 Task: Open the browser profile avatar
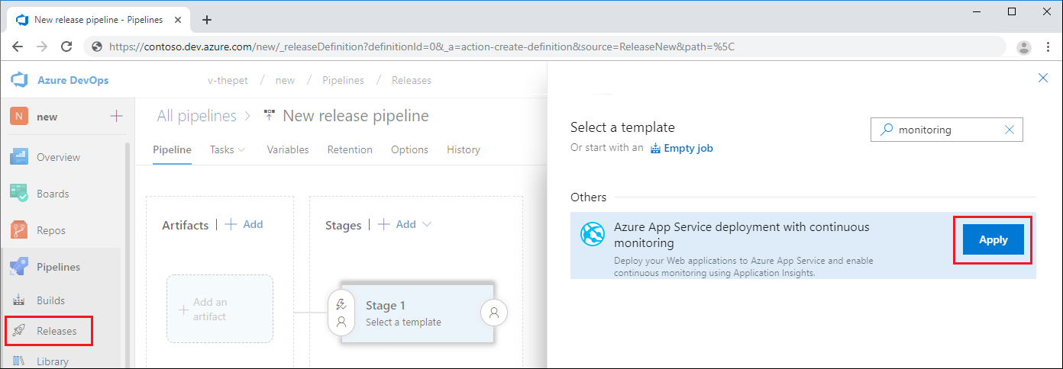(1024, 47)
